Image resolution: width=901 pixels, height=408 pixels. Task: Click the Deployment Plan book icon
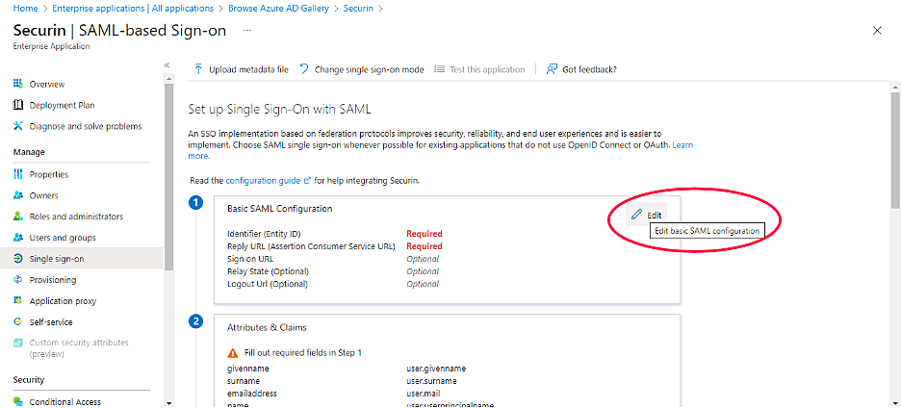(x=18, y=105)
